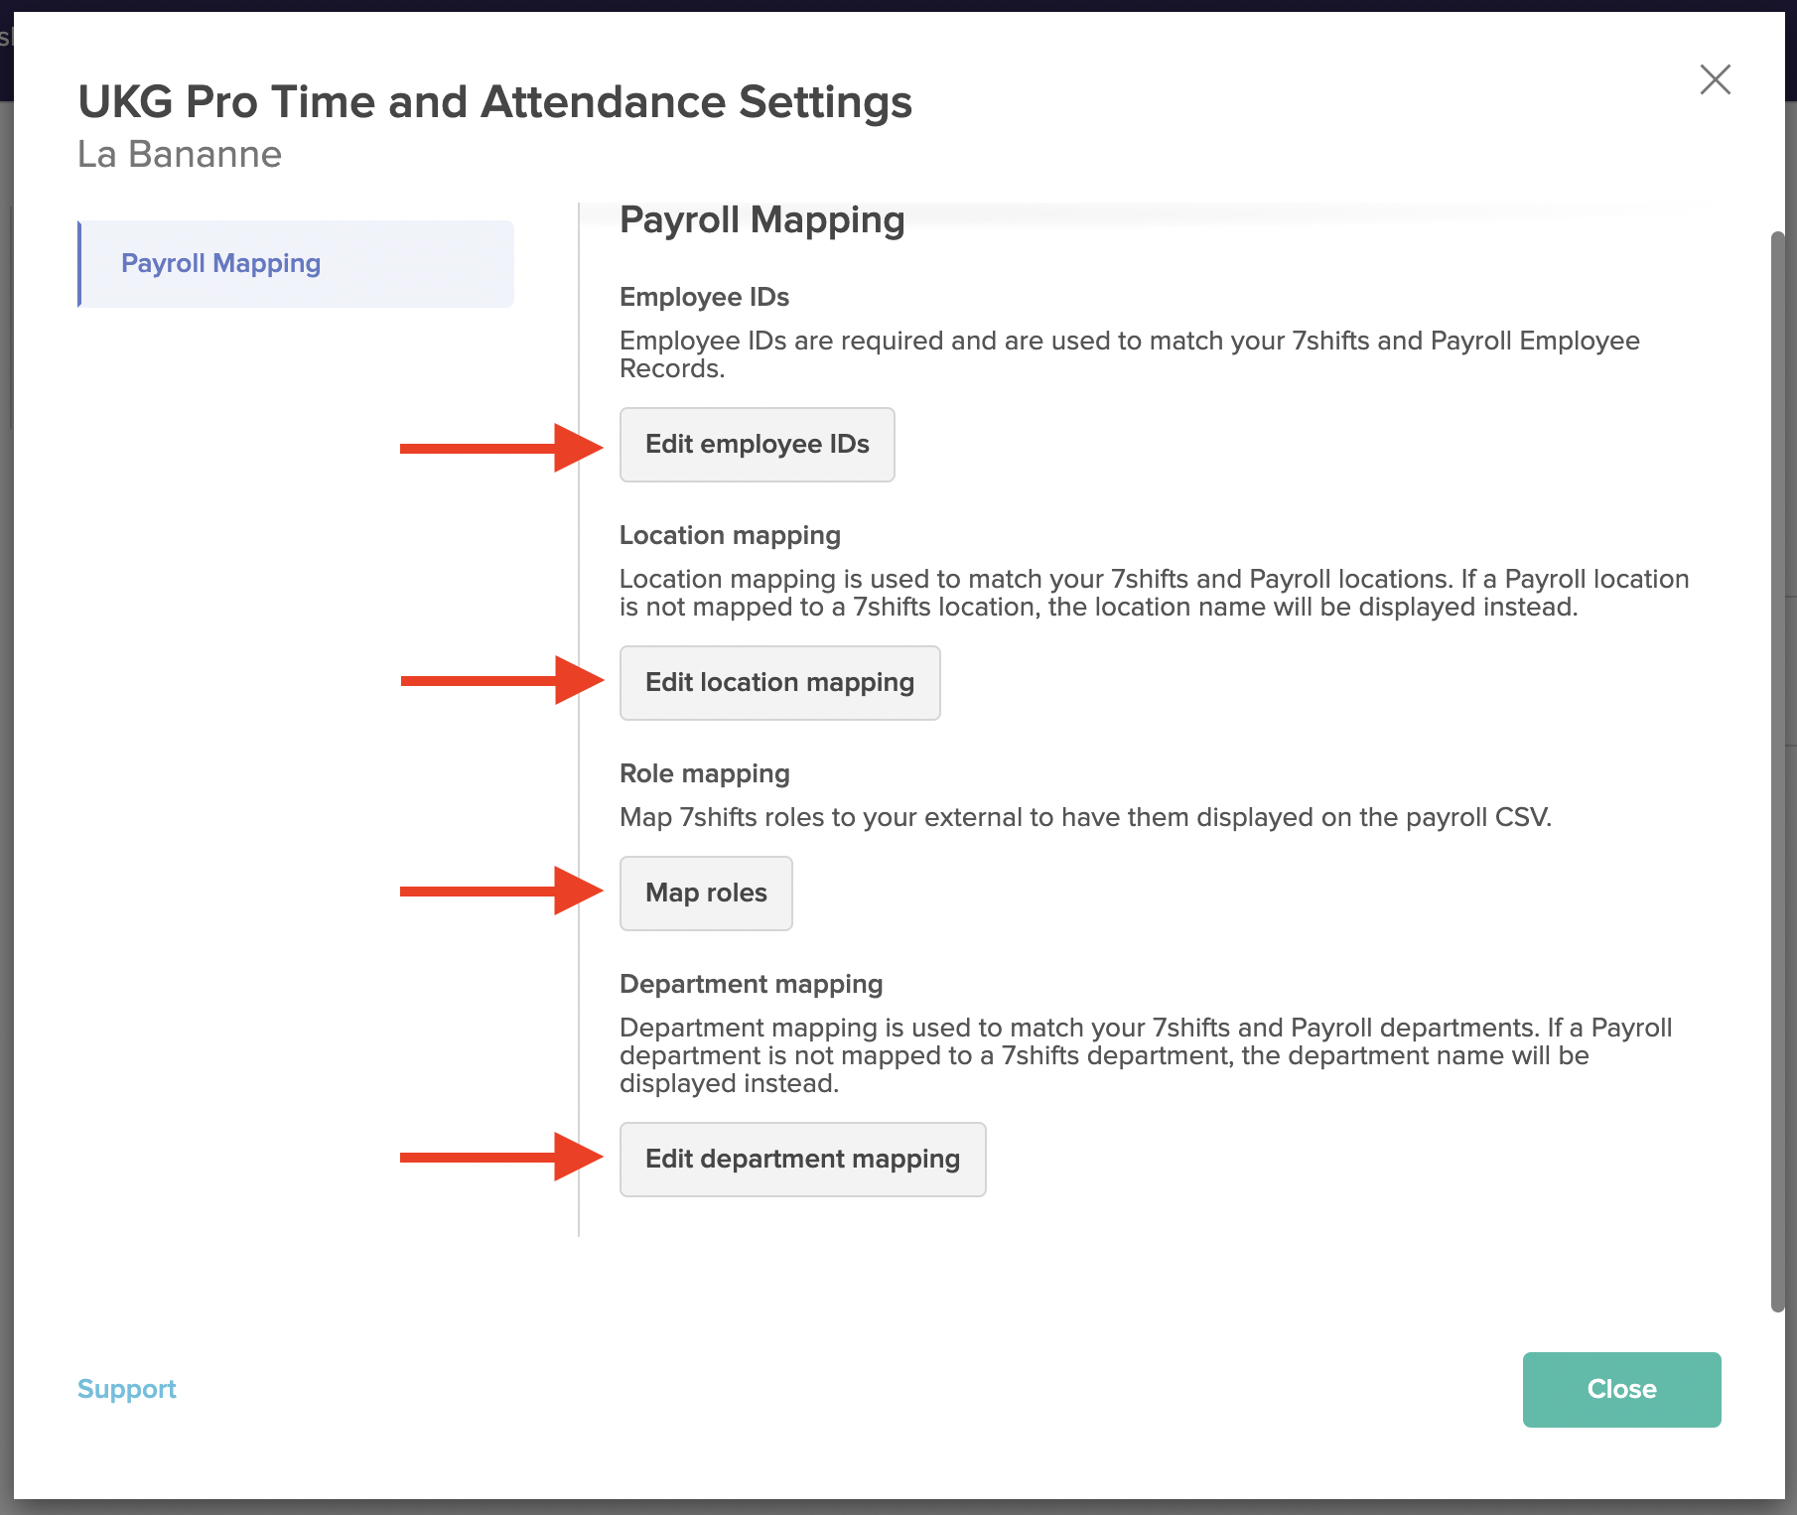Open Edit department mapping

pyautogui.click(x=802, y=1159)
